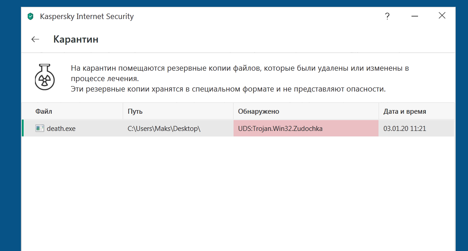Minimize the Kaspersky Internet Security window

415,16
